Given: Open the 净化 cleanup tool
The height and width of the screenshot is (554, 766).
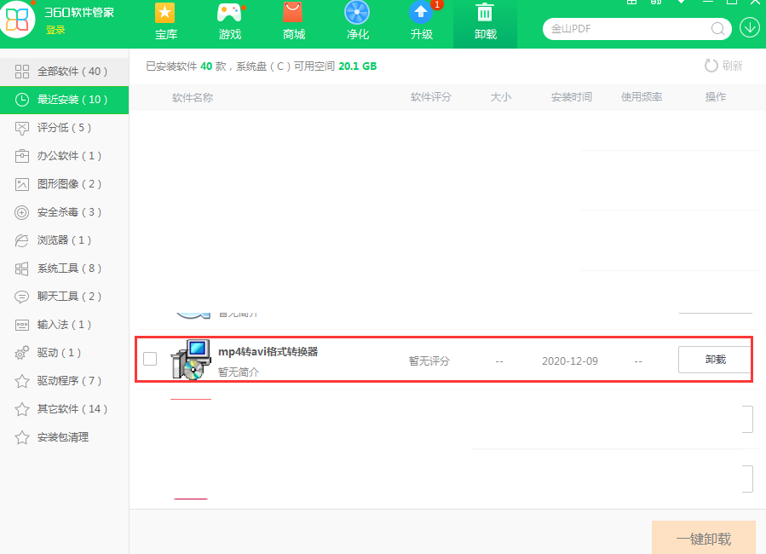Looking at the screenshot, I should click(x=357, y=22).
